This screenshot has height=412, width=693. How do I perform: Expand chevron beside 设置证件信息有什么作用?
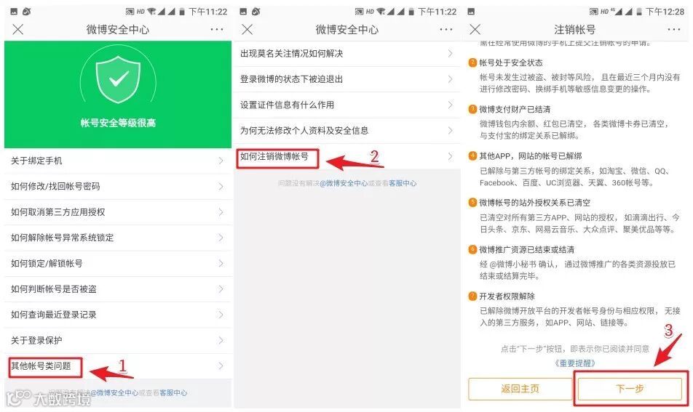450,105
